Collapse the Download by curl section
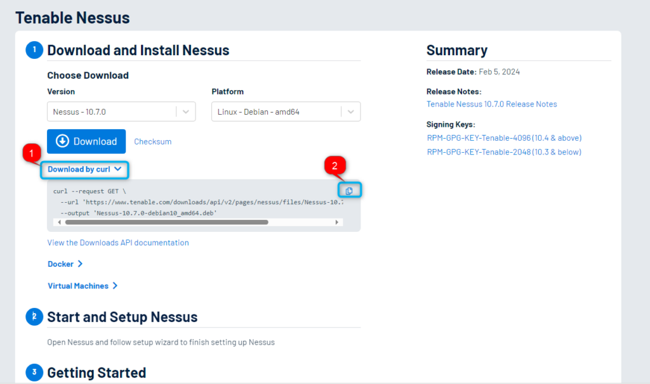Image resolution: width=650 pixels, height=384 pixels. [84, 169]
